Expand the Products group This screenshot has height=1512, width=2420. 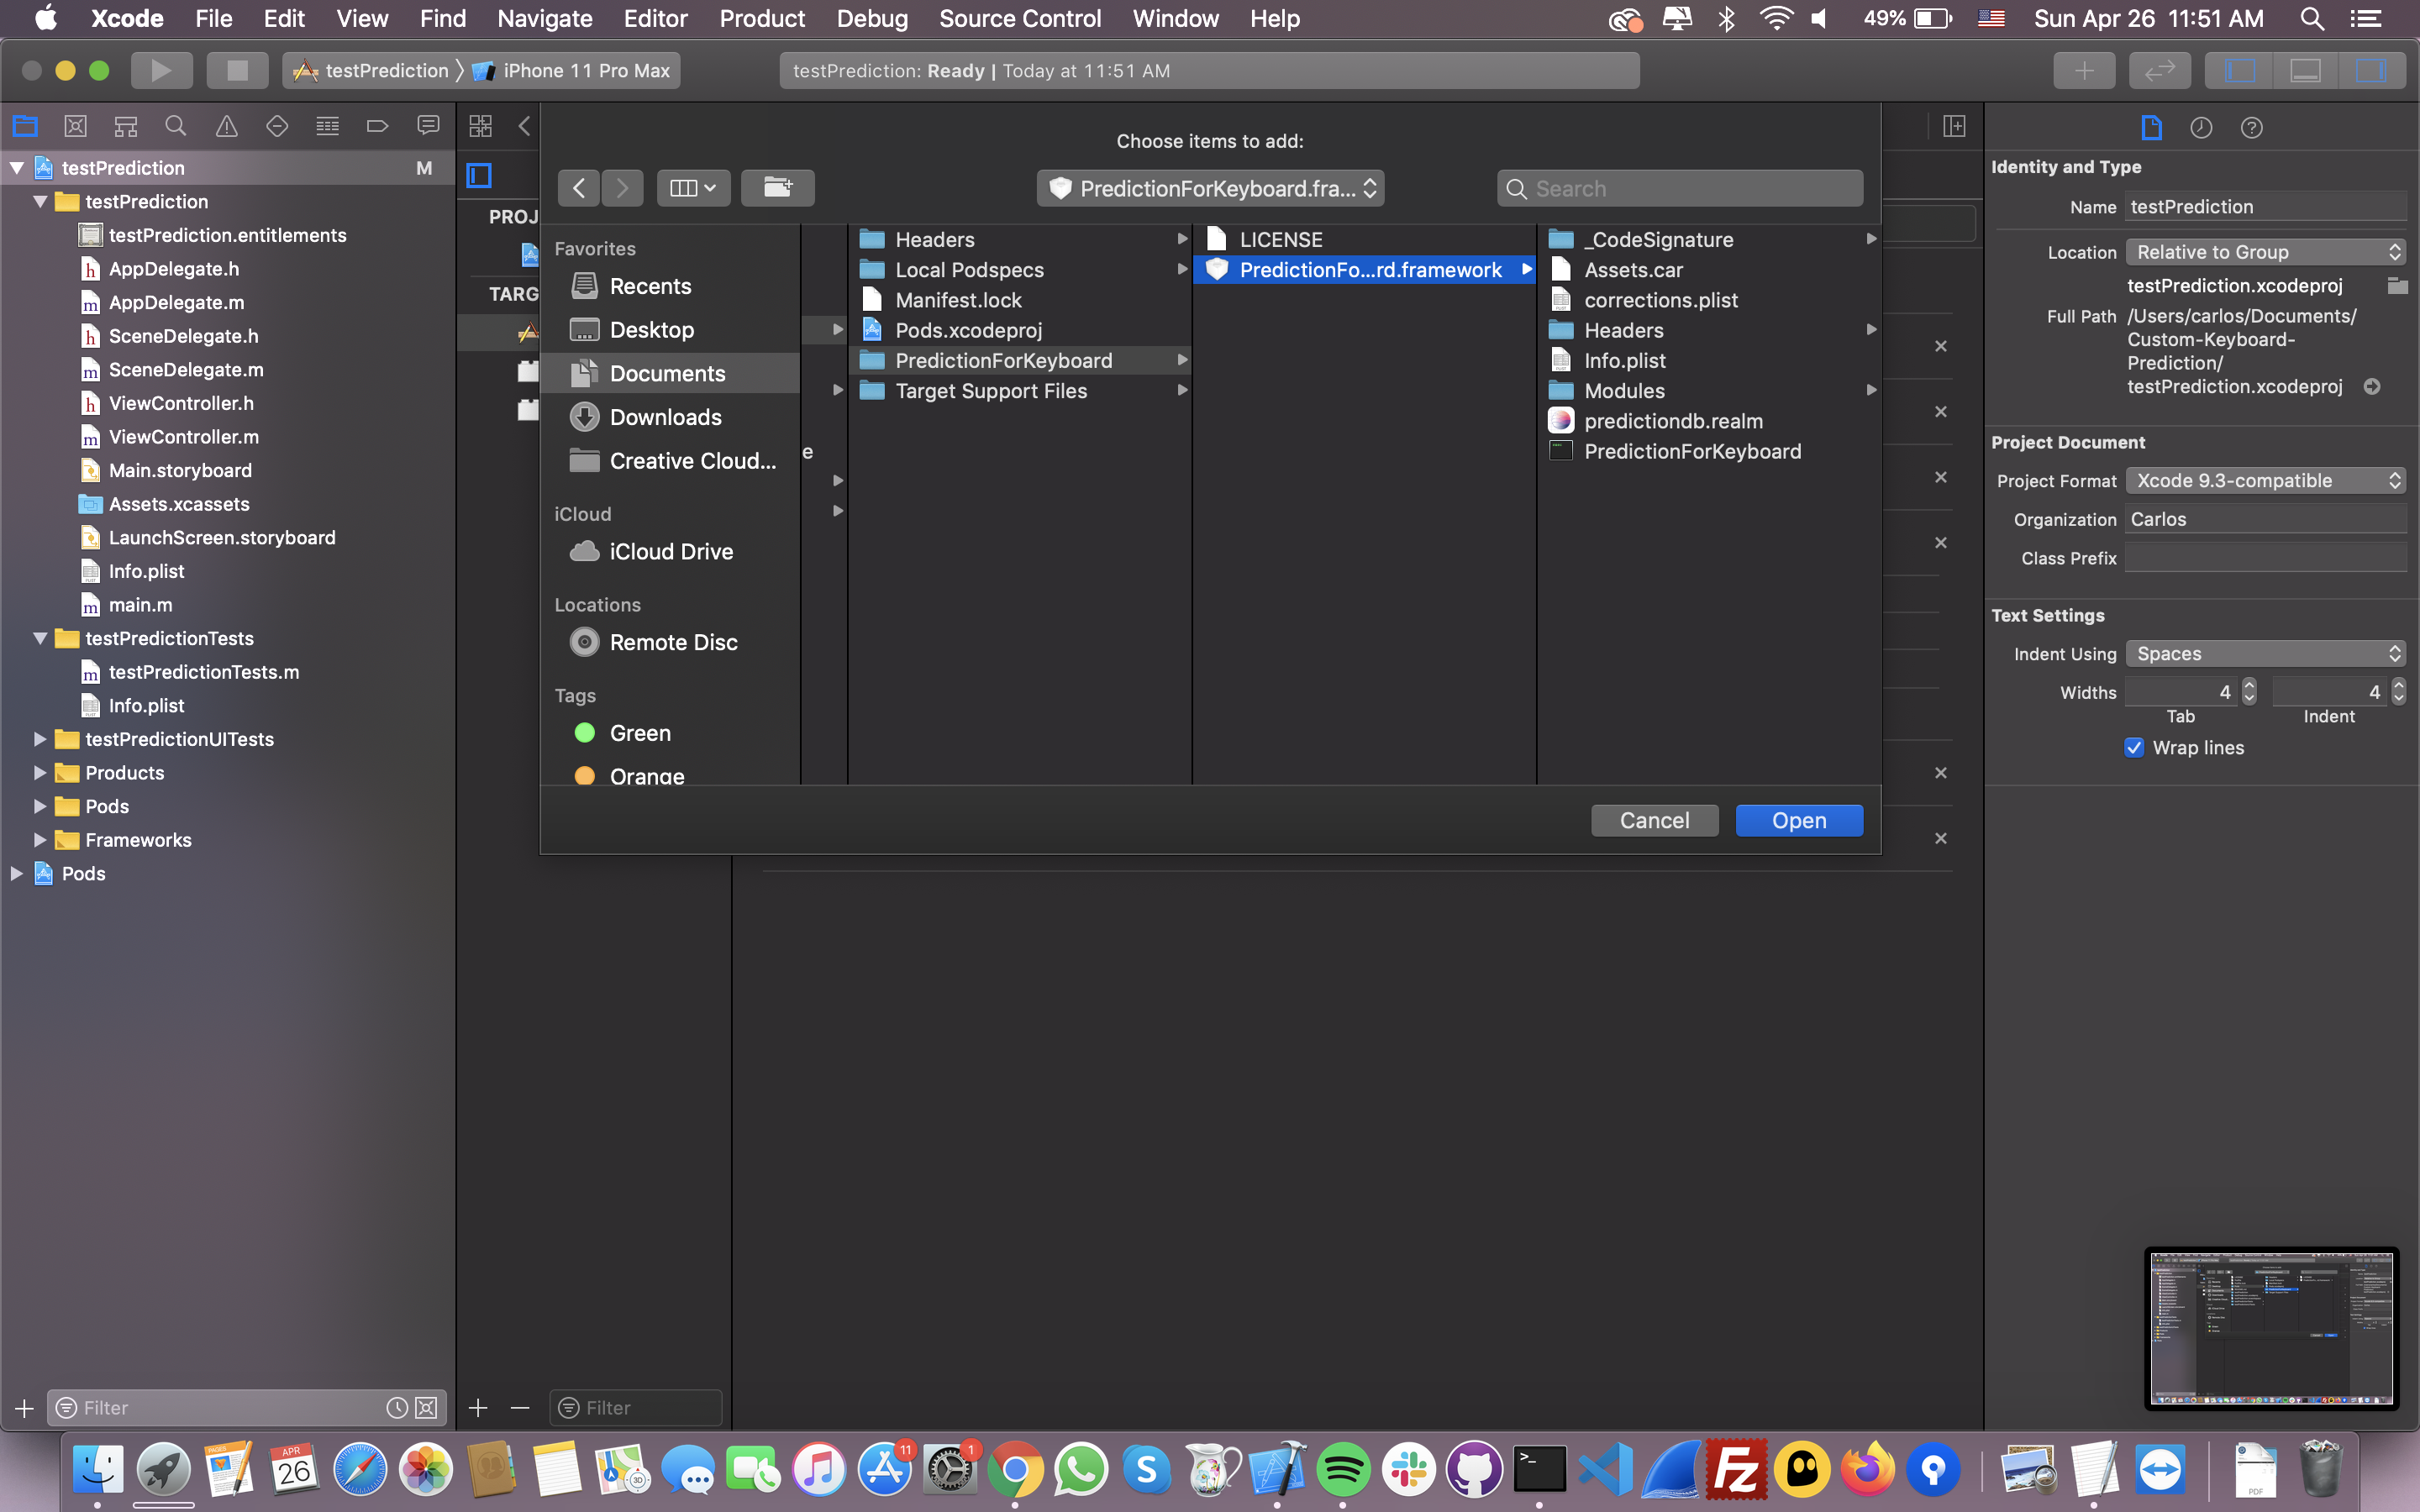pyautogui.click(x=40, y=773)
